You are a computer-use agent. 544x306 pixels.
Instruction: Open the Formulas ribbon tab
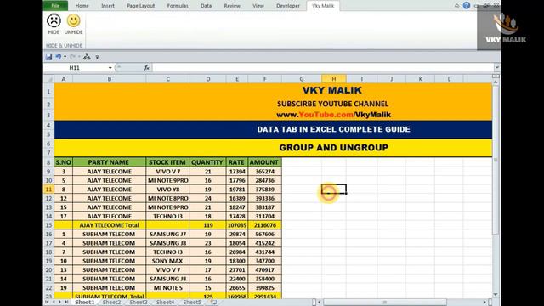point(178,6)
